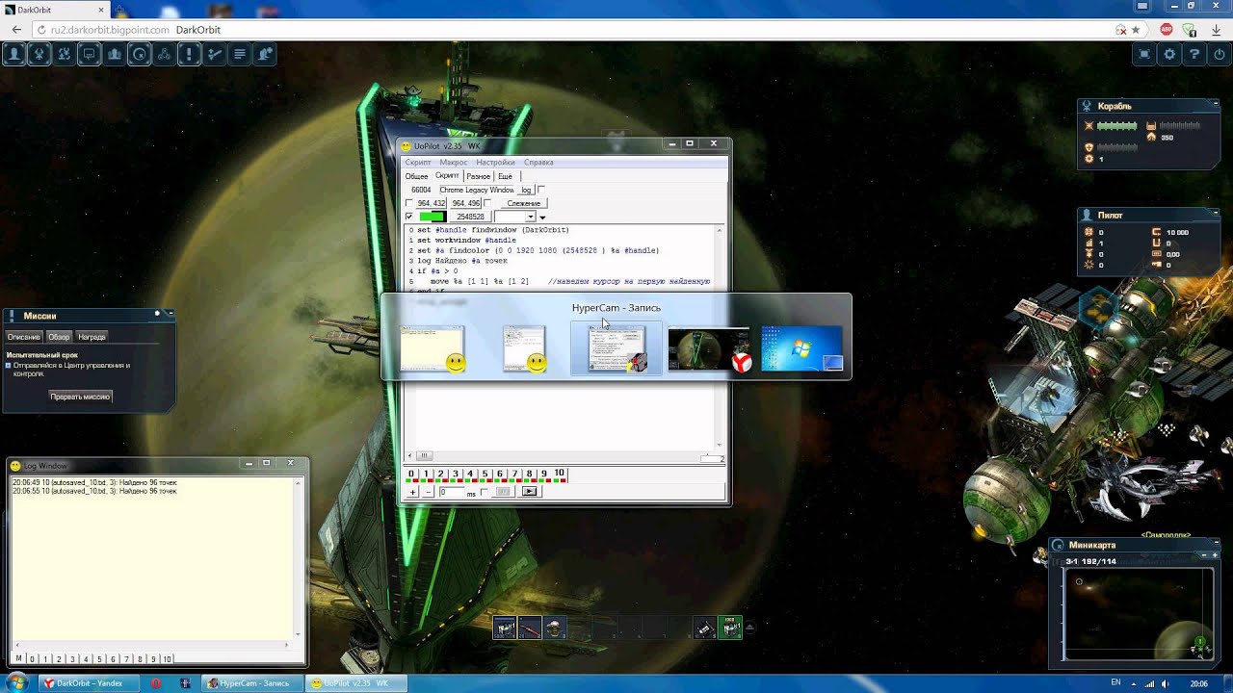This screenshot has width=1233, height=693.
Task: Open the Скрипт menu in UoPilot
Action: pyautogui.click(x=418, y=162)
